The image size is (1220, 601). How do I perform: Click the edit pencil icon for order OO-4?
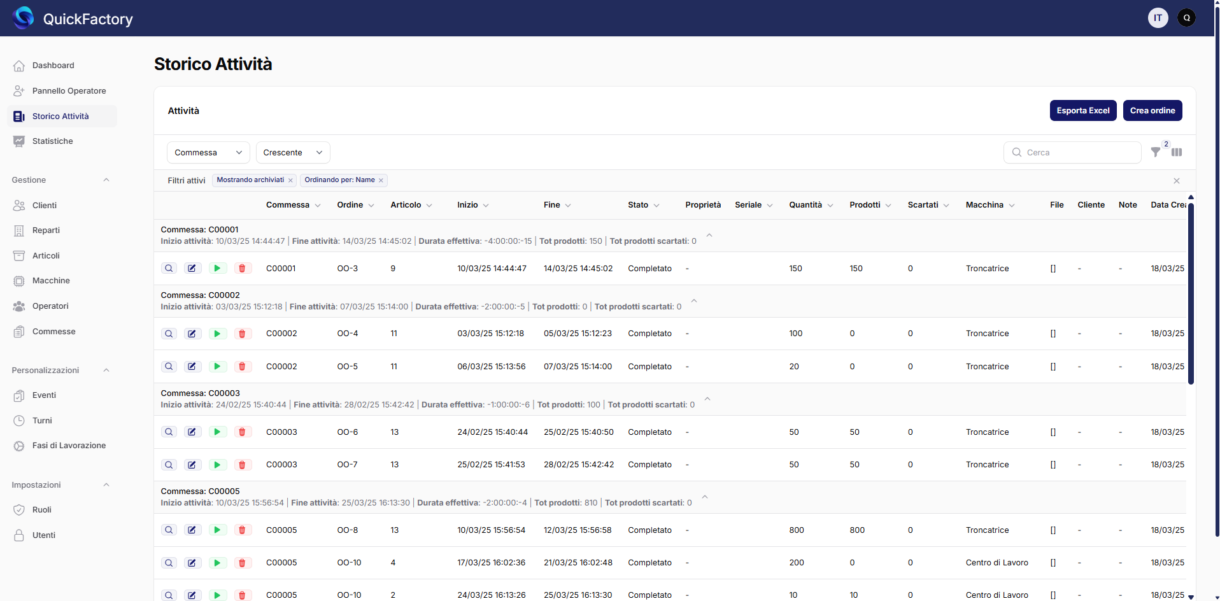192,334
